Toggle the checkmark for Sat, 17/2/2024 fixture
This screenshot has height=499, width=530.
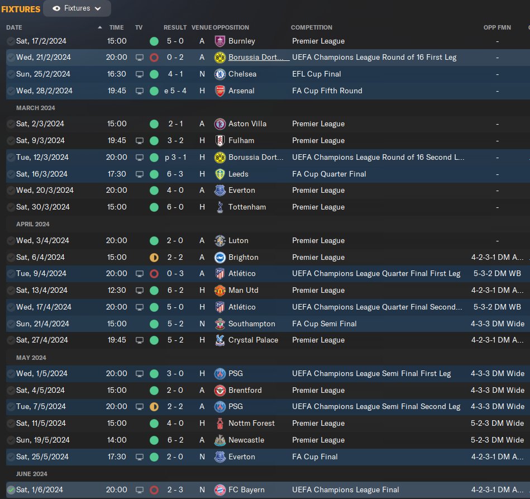[x=11, y=41]
